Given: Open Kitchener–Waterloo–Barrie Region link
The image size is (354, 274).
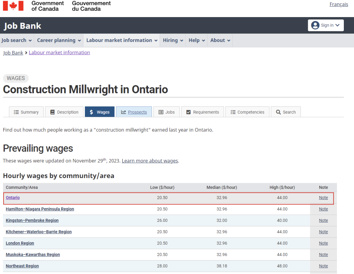Looking at the screenshot, I should [39, 232].
